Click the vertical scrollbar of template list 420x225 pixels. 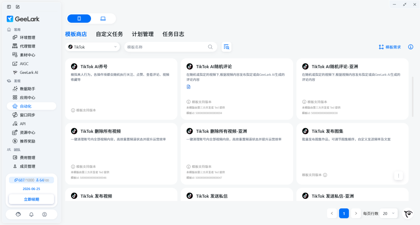coord(413,97)
